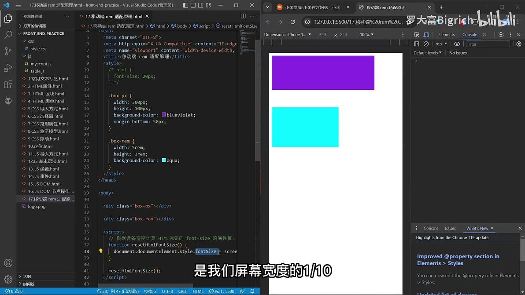Open myscript.js file
This screenshot has width=525, height=295.
(x=41, y=63)
